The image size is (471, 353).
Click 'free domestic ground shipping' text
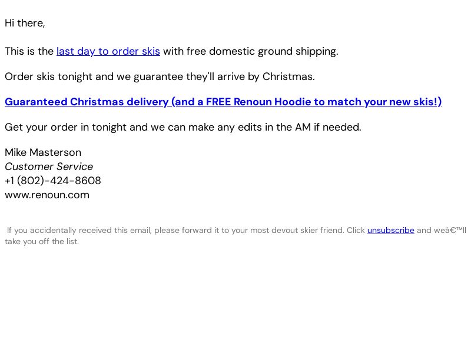click(262, 51)
